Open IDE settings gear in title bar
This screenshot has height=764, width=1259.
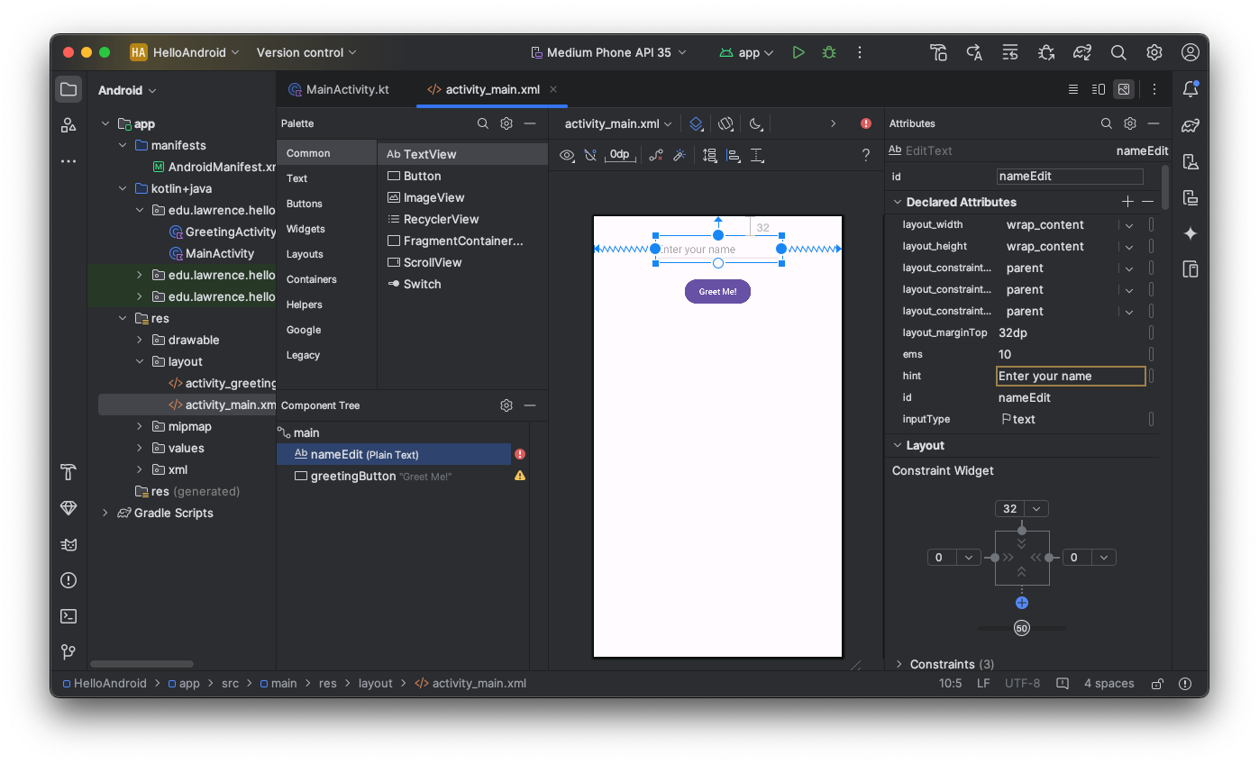tap(1154, 52)
